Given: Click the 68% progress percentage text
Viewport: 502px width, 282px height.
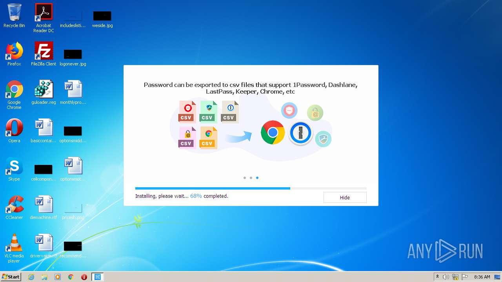Looking at the screenshot, I should [x=196, y=196].
